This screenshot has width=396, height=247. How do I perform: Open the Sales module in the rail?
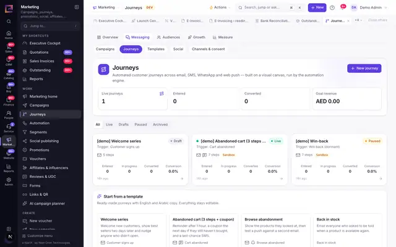[x=9, y=48]
